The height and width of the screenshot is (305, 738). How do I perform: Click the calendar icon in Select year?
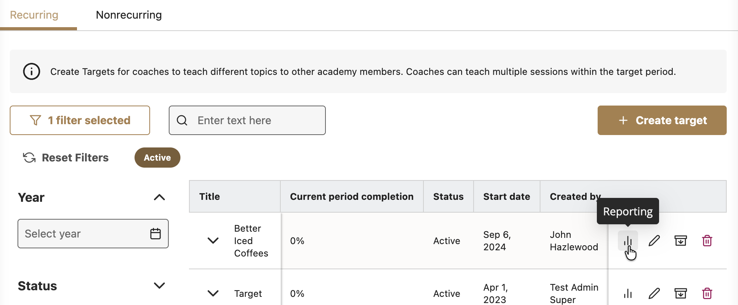point(156,234)
